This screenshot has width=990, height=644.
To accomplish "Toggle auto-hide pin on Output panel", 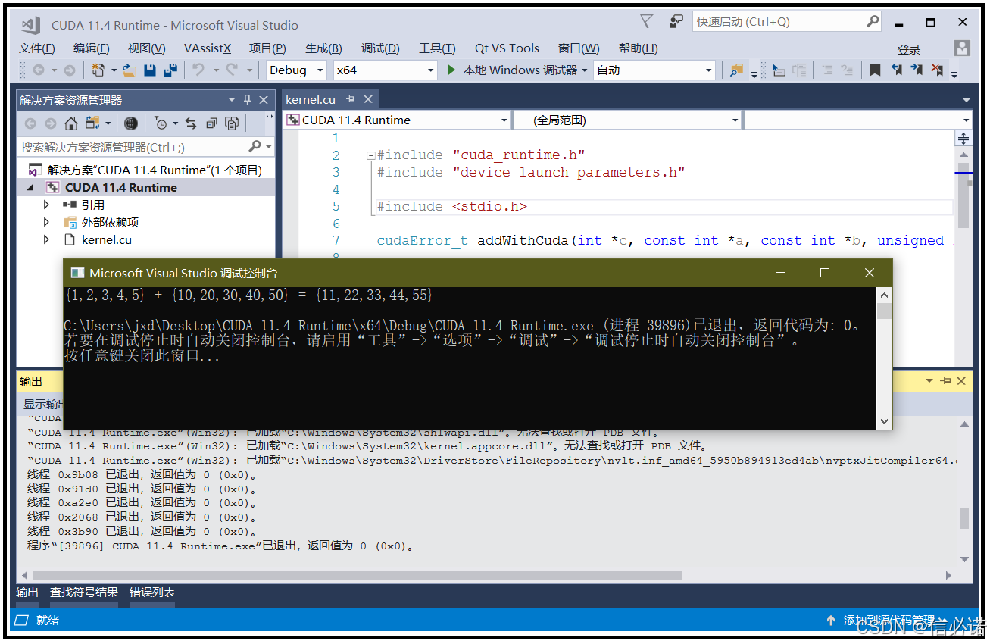I will (x=945, y=381).
